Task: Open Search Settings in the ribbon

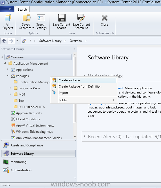Action: pyautogui.click(x=41, y=18)
